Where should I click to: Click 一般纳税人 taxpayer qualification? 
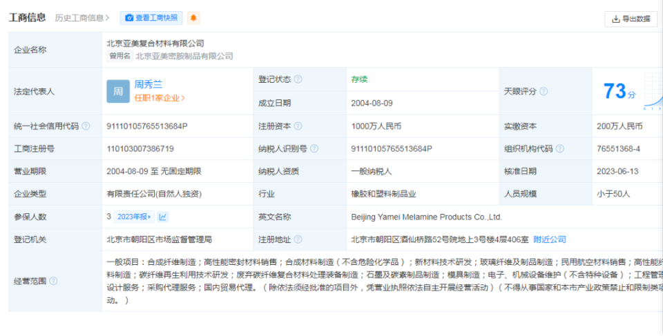click(x=372, y=171)
